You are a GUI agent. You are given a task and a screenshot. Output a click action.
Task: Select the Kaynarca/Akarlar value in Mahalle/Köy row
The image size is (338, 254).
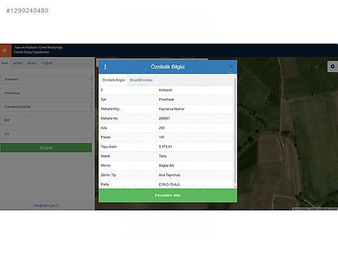click(172, 109)
